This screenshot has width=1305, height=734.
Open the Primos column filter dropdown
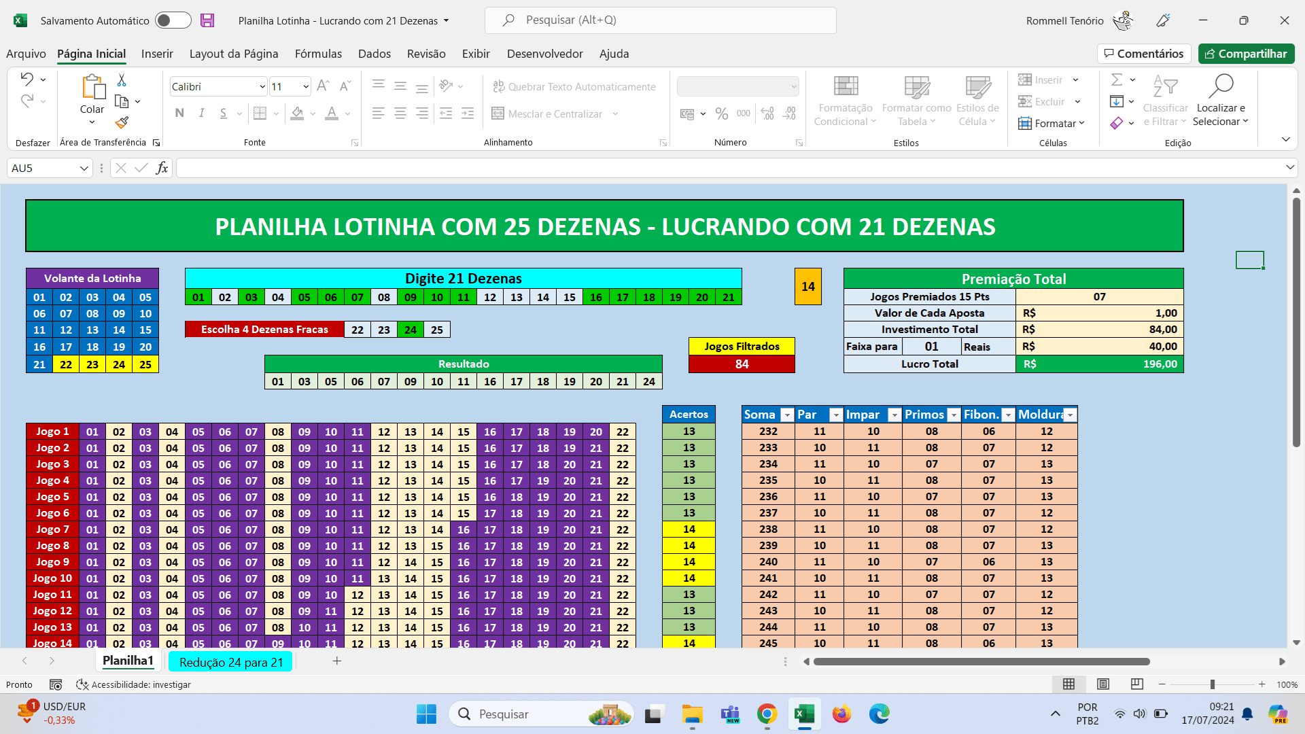click(x=954, y=415)
